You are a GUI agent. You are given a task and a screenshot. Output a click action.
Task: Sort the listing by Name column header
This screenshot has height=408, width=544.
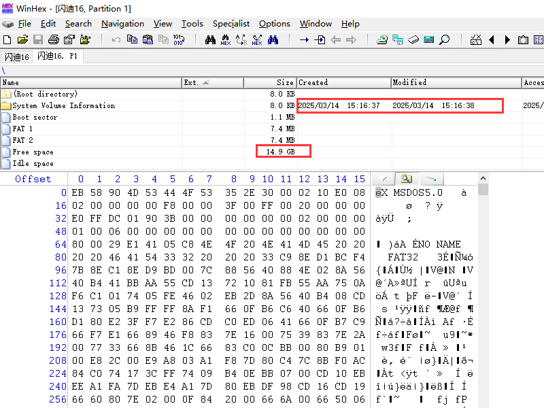(91, 82)
